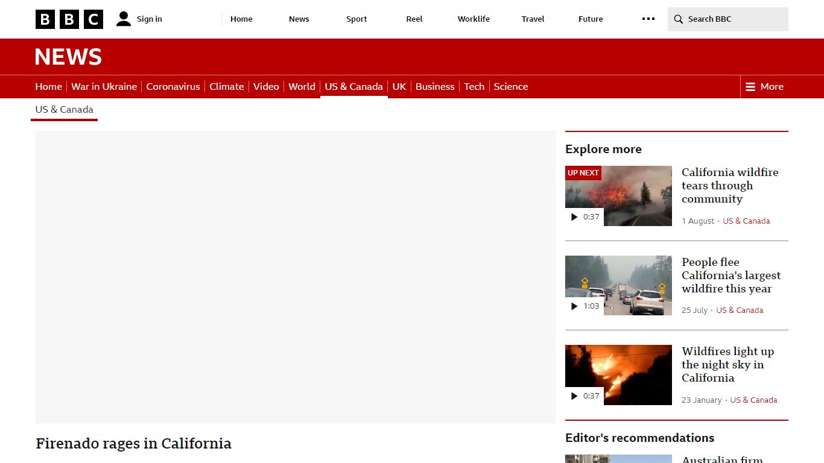Viewport: 824px width, 463px height.
Task: Click the UP NEXT wildfire thumbnail
Action: click(x=618, y=196)
